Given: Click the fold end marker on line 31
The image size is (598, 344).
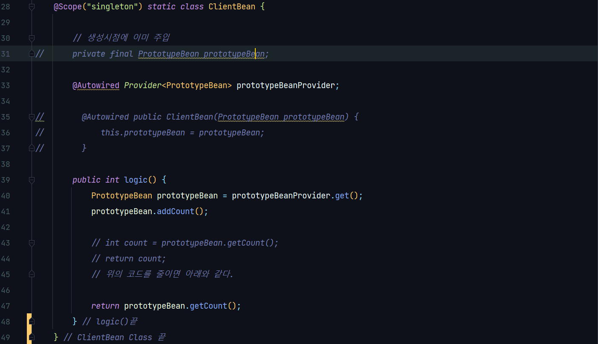Looking at the screenshot, I should click(x=32, y=54).
